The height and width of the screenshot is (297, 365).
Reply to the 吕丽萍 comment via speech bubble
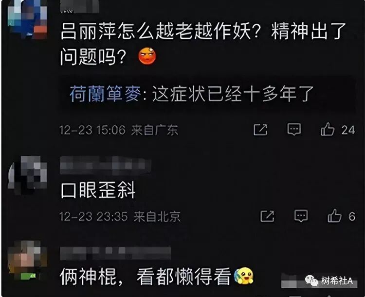click(294, 130)
